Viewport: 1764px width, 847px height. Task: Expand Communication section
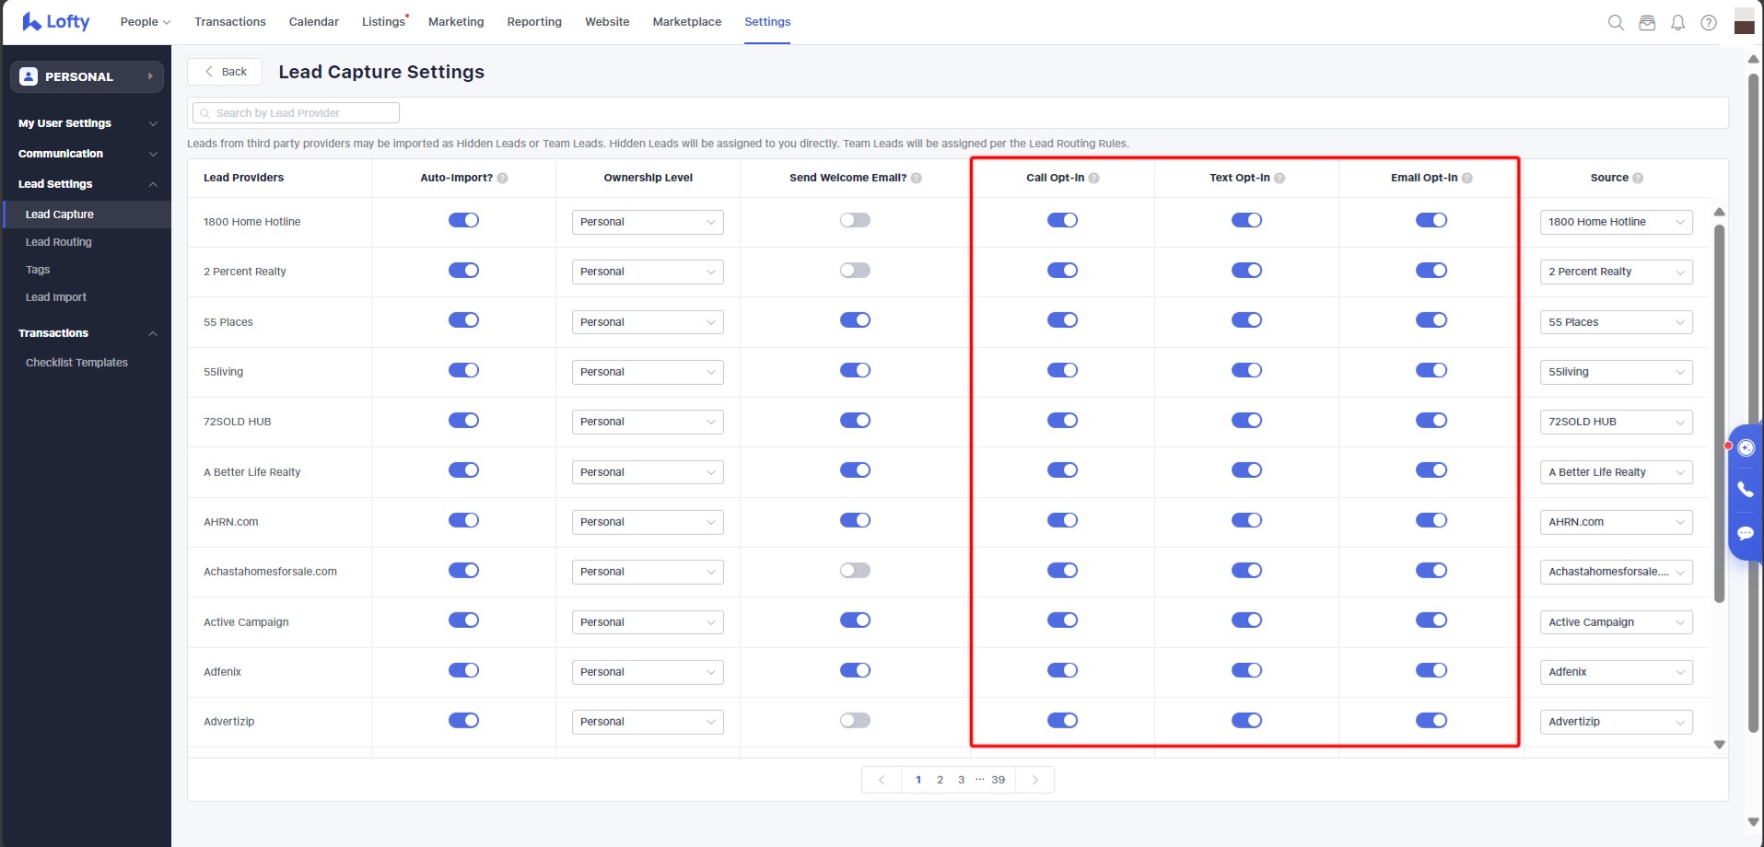pyautogui.click(x=87, y=154)
